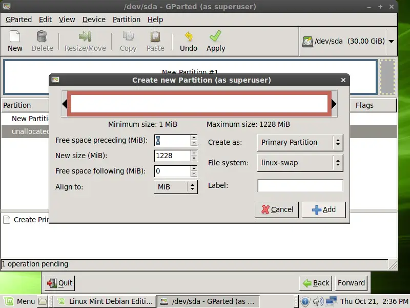
Task: Close the Create new Partition dialog
Action: point(343,80)
